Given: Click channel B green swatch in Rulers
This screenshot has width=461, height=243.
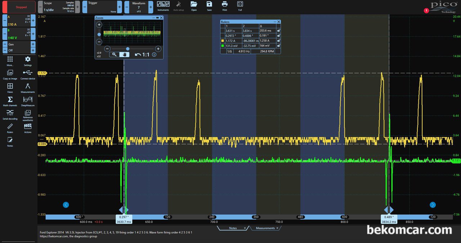Looking at the screenshot, I should 223,46.
